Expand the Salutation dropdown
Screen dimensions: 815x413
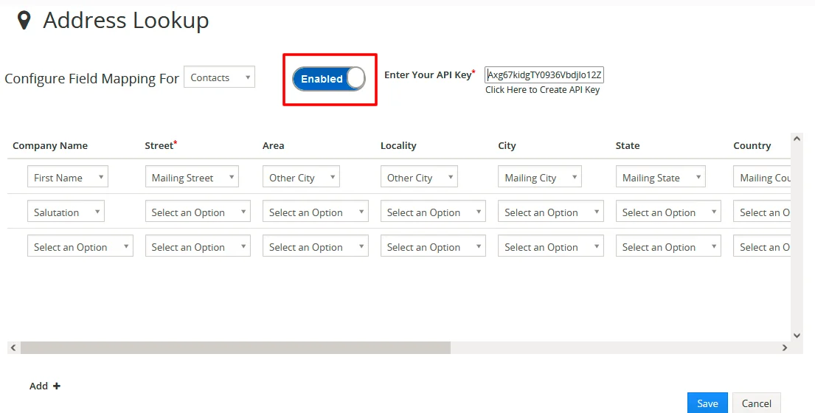pos(66,212)
